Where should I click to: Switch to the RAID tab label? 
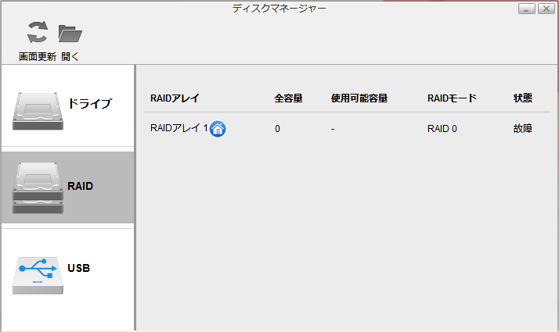(80, 186)
